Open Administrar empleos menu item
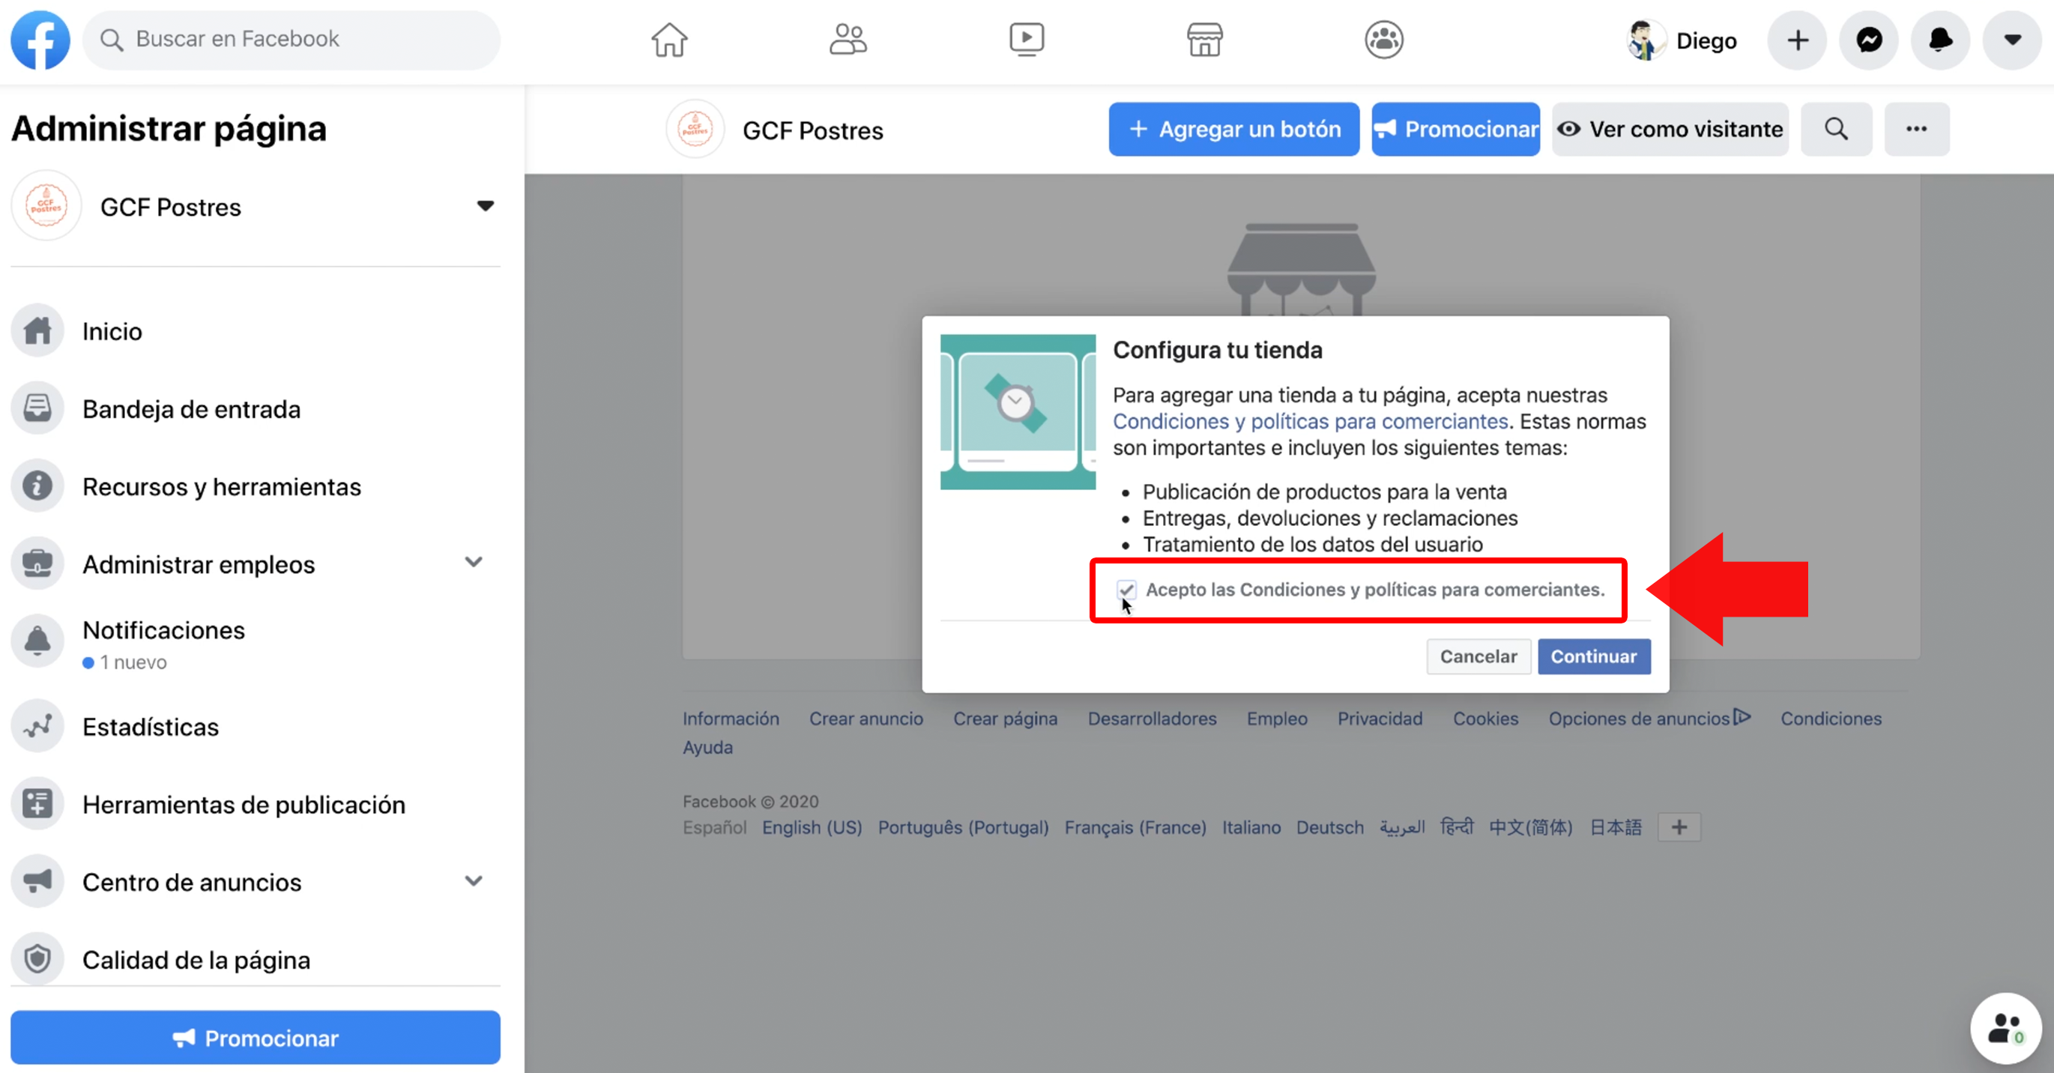Viewport: 2054px width, 1073px height. point(199,563)
